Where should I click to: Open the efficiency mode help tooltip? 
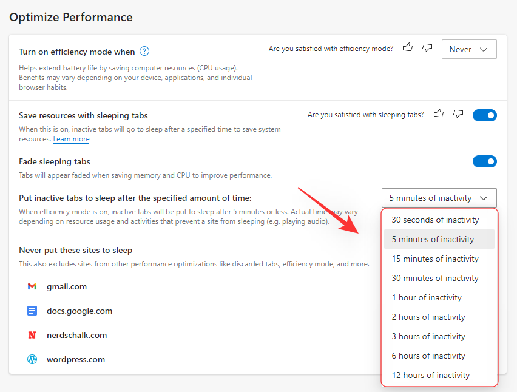coord(144,51)
